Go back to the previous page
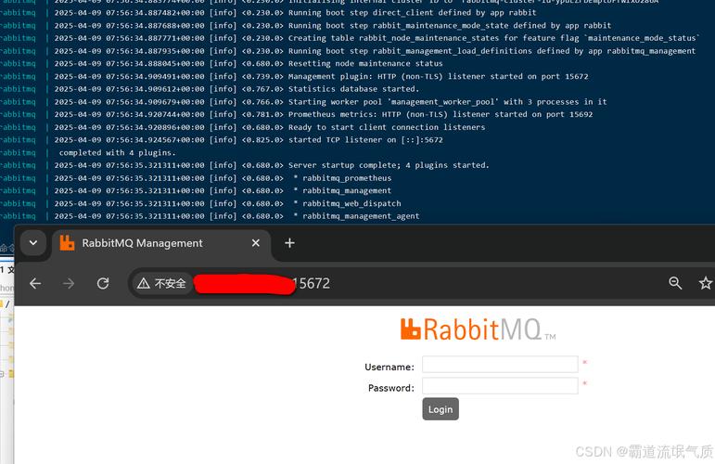Image resolution: width=715 pixels, height=464 pixels. [x=35, y=283]
